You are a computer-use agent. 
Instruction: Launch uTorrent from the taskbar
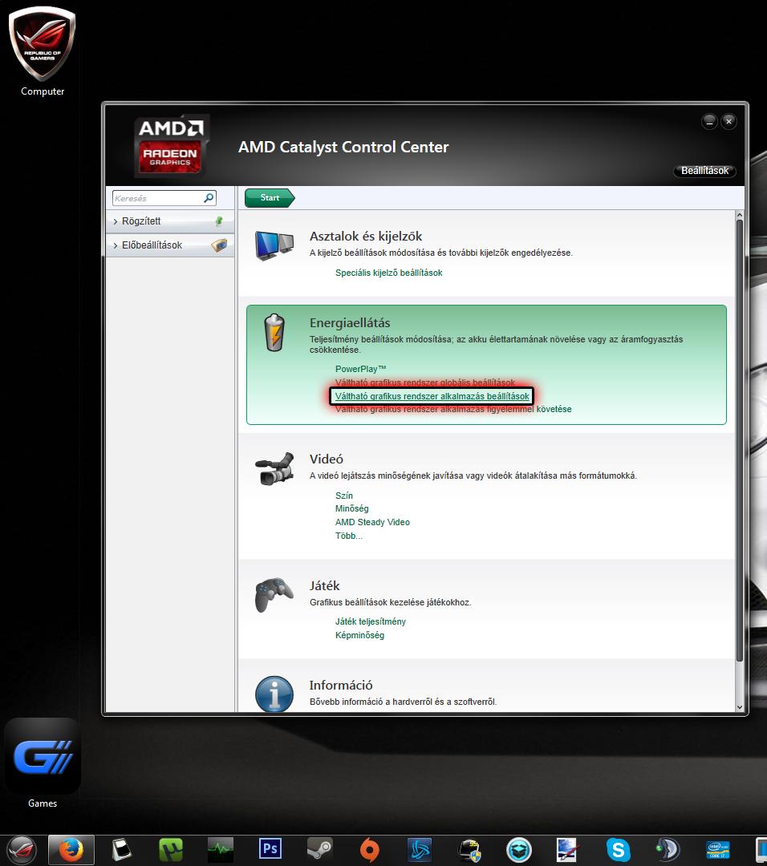pyautogui.click(x=171, y=849)
